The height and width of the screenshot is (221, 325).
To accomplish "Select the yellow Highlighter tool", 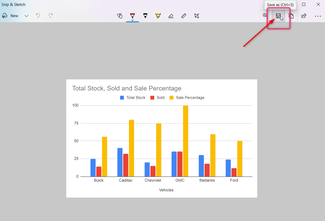I will [x=158, y=16].
